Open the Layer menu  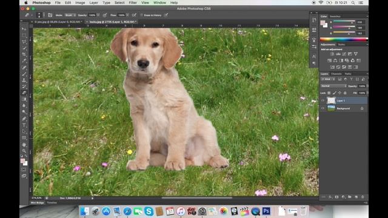(x=93, y=2)
